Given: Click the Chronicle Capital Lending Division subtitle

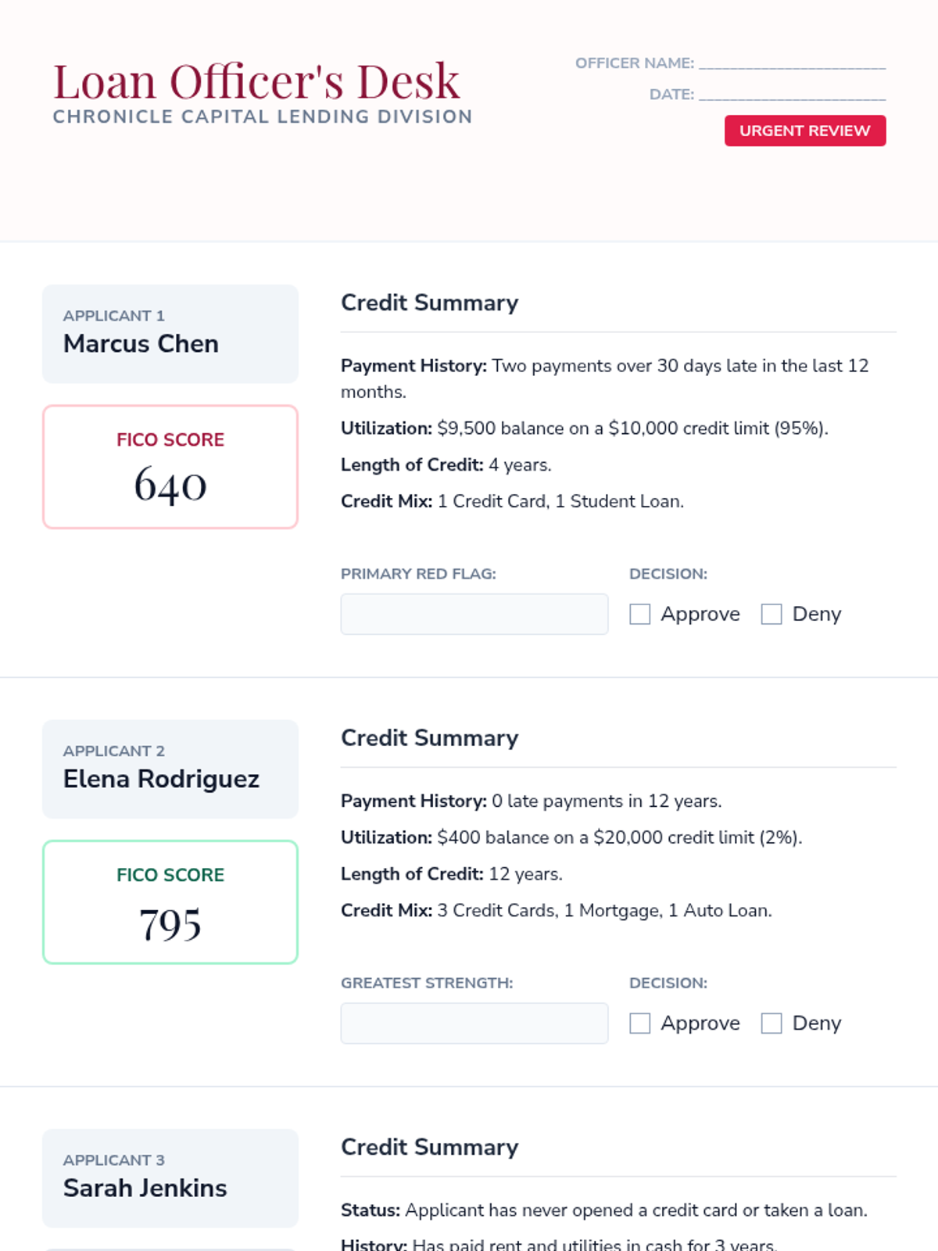Looking at the screenshot, I should [x=263, y=116].
